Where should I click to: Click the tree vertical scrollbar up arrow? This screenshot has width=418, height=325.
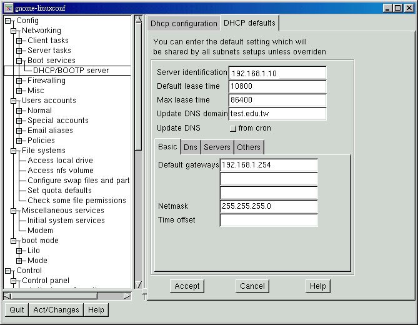pyautogui.click(x=138, y=19)
